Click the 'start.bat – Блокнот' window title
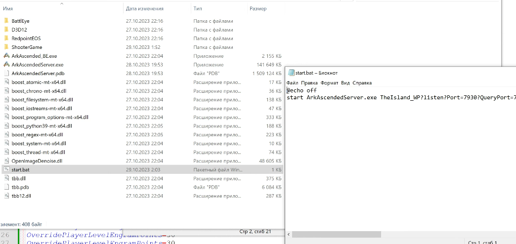 point(317,73)
